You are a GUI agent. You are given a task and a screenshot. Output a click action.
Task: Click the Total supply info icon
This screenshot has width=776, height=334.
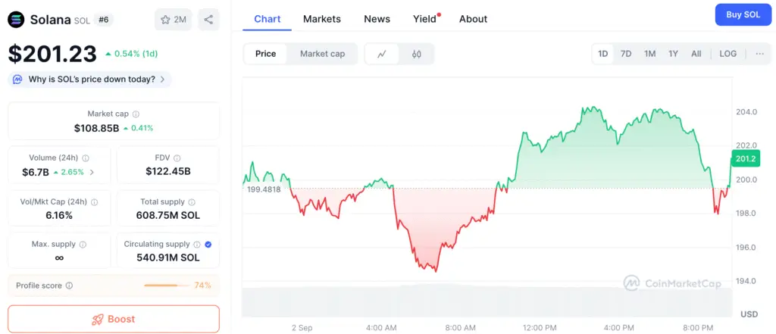tap(192, 202)
